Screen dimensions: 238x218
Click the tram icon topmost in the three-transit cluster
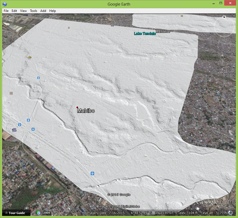click(28, 120)
